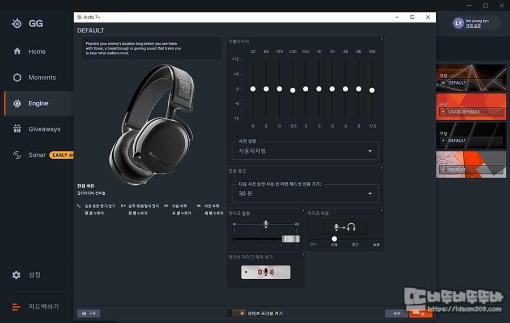This screenshot has height=323, width=510.
Task: Click the SteelSeries GG logo icon
Action: (16, 23)
